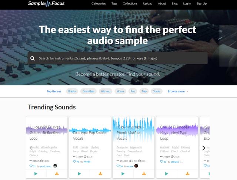
Task: Open the Chillout tag on Juice WRLD card
Action: tap(34, 155)
